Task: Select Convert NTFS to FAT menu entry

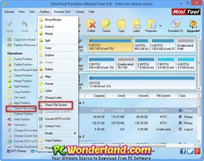Action: click(58, 119)
